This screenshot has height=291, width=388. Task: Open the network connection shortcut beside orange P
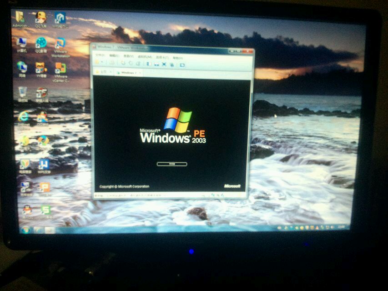click(x=26, y=189)
